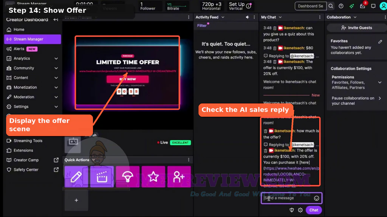This screenshot has height=217, width=387.
Task: Click the purple Chat send button
Action: pyautogui.click(x=314, y=210)
